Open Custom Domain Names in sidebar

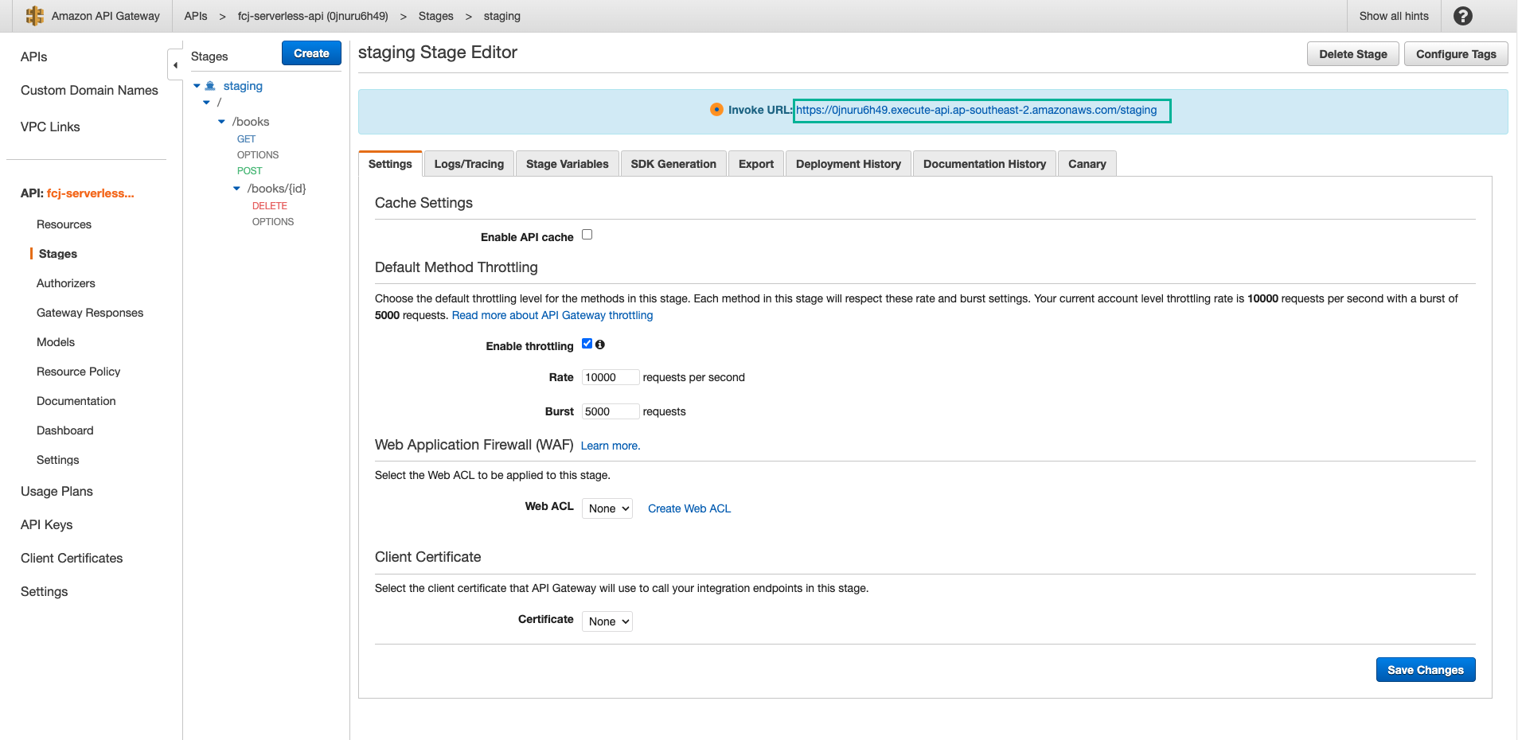point(89,90)
